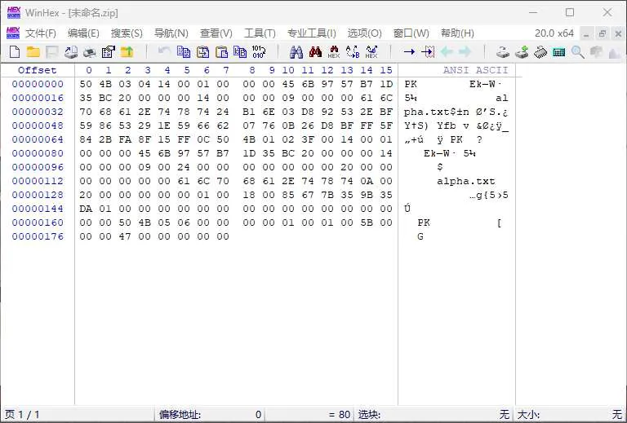The width and height of the screenshot is (627, 423).
Task: Open the 窗口(W) menu
Action: (411, 33)
